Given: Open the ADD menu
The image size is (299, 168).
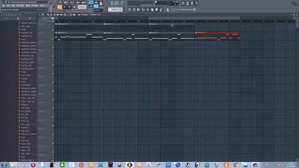Looking at the screenshot, I should pyautogui.click(x=13, y=6).
